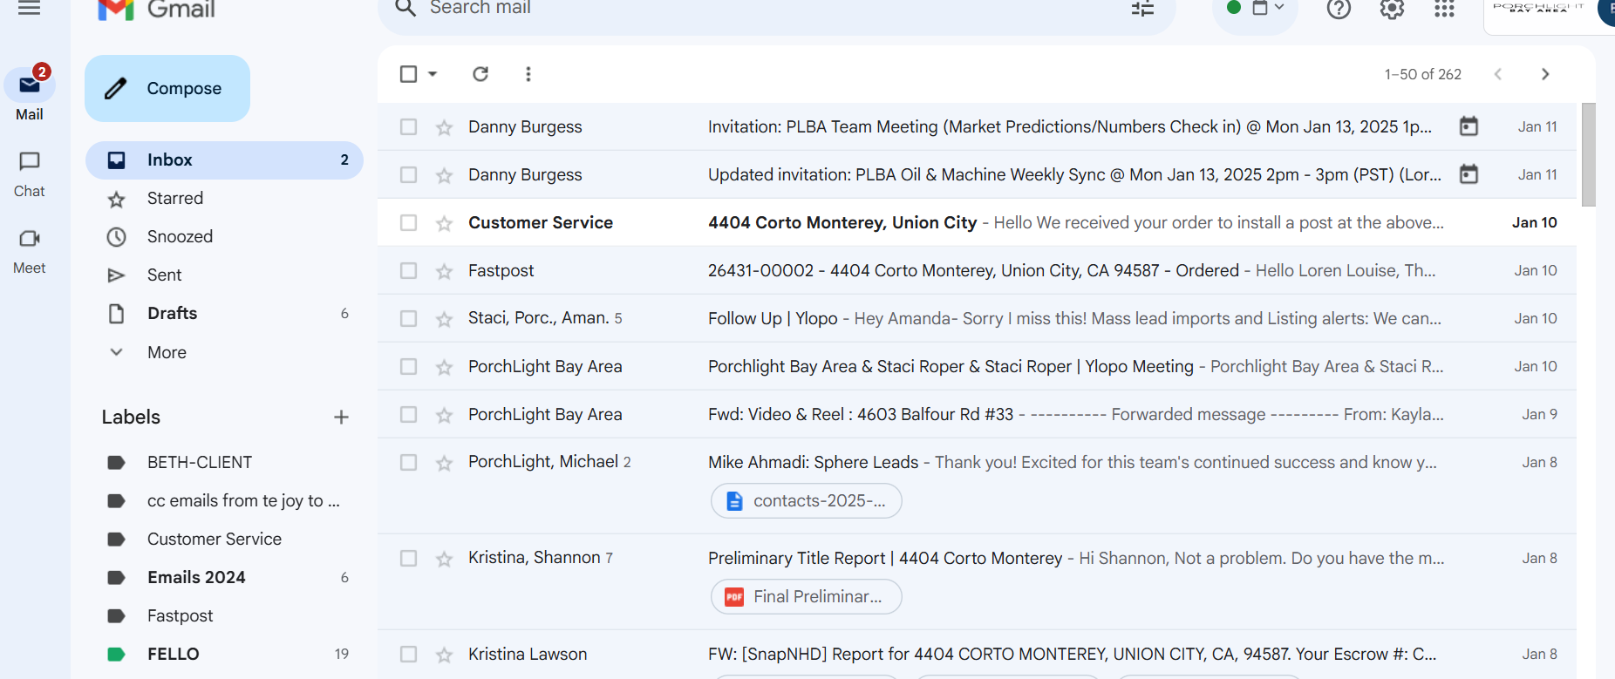
Task: Create new label with plus icon
Action: point(341,418)
